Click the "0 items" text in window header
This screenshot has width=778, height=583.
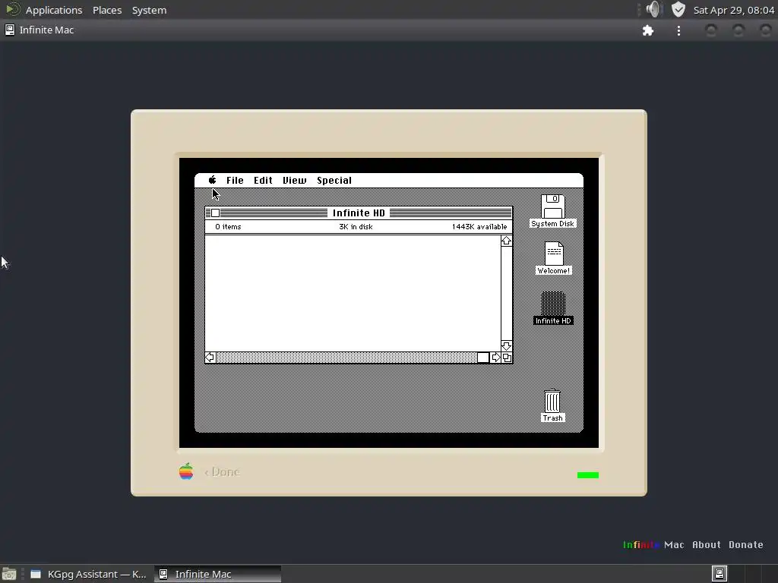click(228, 226)
